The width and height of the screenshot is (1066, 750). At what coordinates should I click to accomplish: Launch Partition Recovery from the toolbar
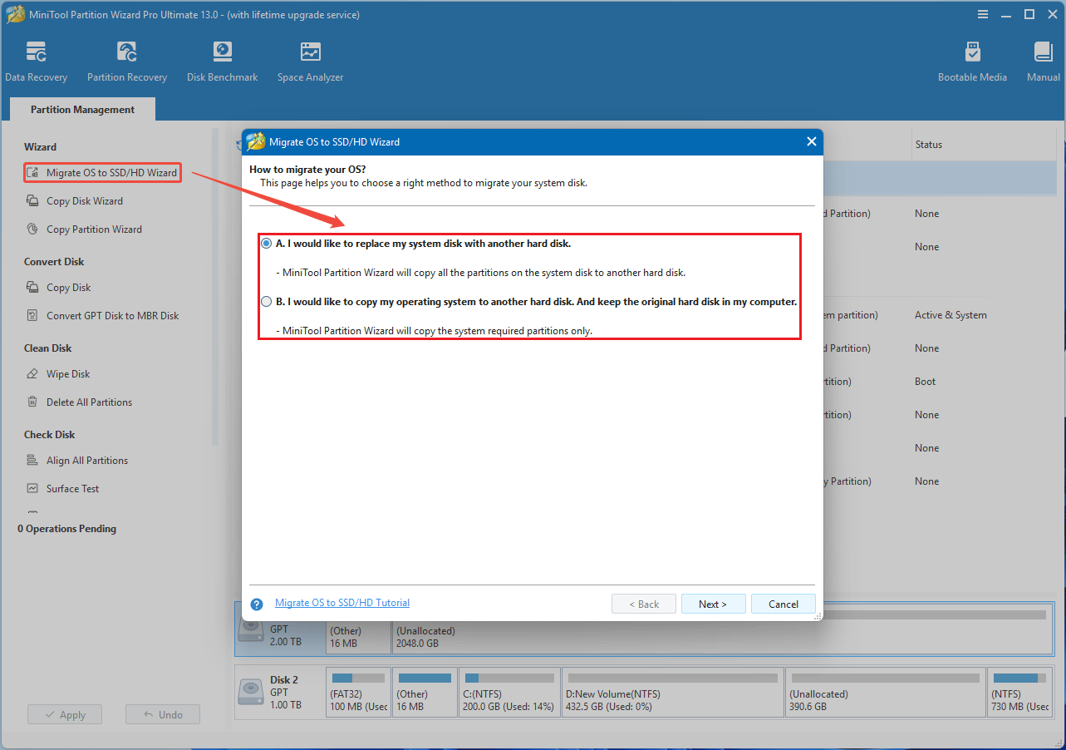point(127,62)
